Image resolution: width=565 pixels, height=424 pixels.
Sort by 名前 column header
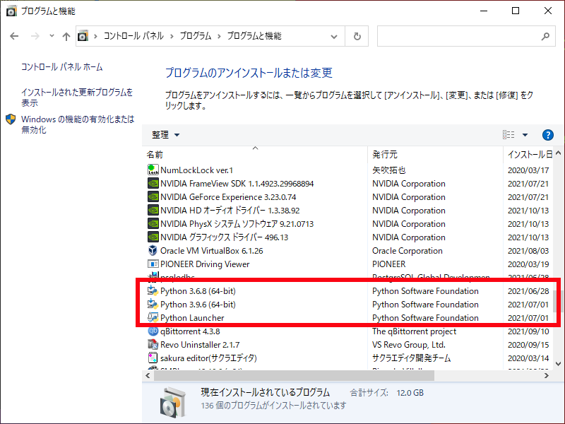click(255, 154)
